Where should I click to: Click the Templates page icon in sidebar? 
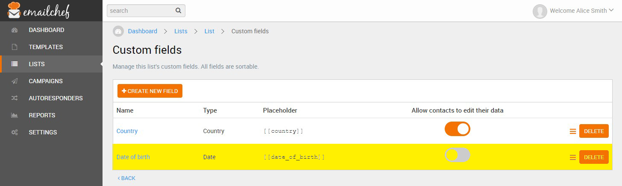click(x=15, y=47)
